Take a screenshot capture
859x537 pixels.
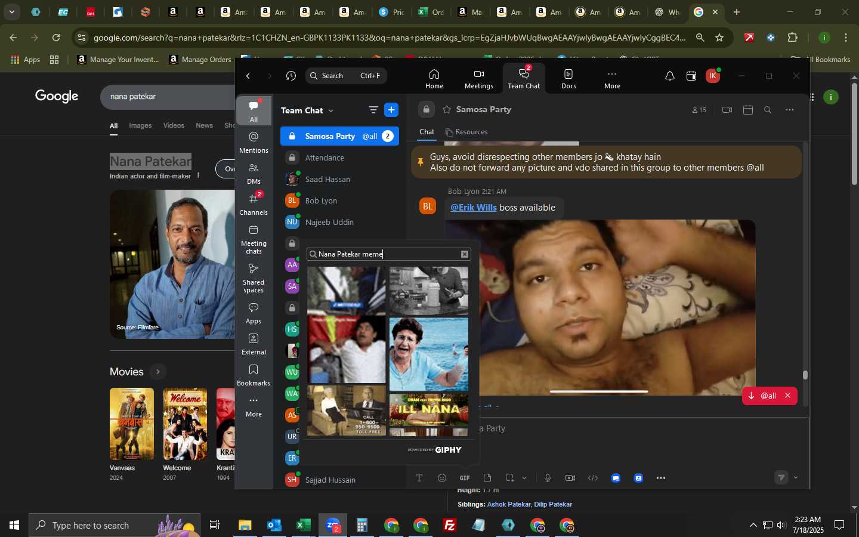pos(509,478)
